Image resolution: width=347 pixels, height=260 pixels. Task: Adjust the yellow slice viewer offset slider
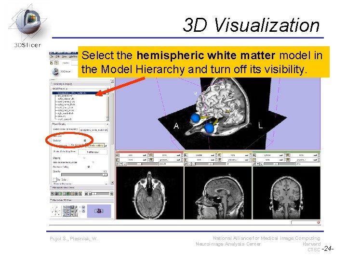click(x=211, y=164)
